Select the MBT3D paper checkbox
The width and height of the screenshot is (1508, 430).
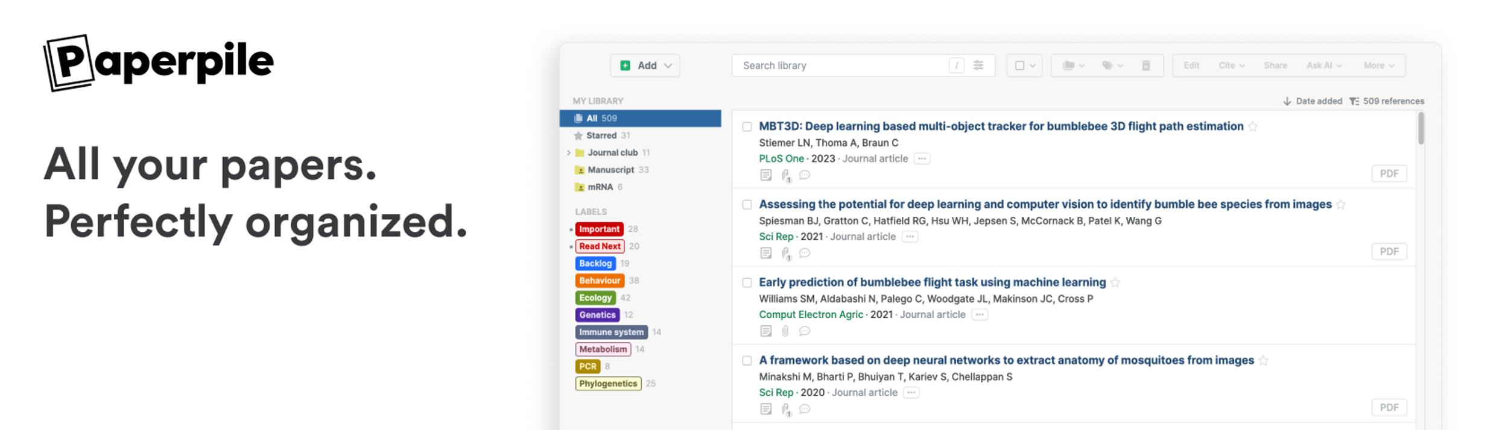click(747, 126)
